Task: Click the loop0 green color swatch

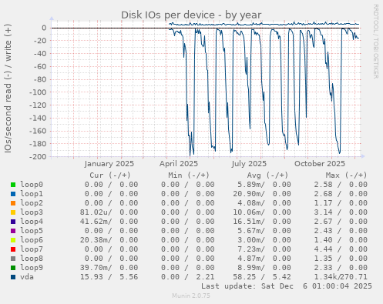Action: click(13, 185)
